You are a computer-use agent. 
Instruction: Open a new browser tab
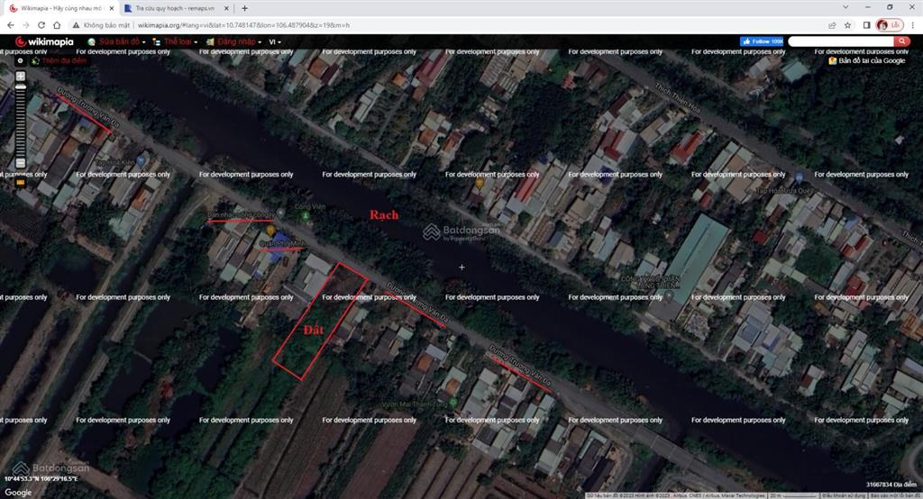point(245,8)
